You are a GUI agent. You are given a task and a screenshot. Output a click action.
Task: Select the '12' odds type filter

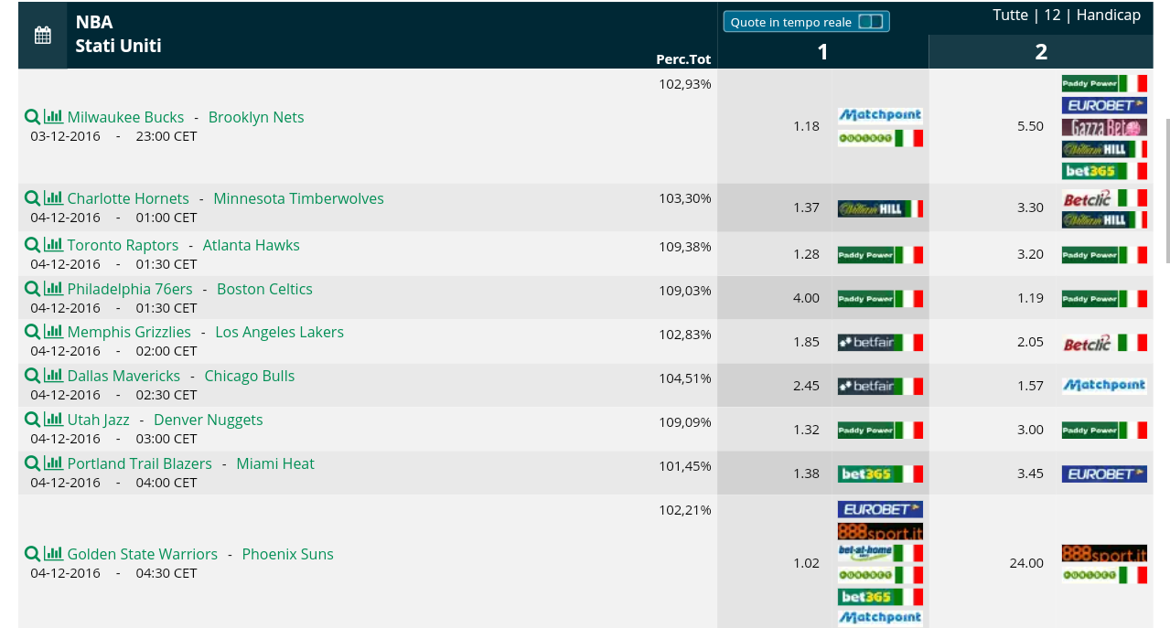click(1052, 15)
